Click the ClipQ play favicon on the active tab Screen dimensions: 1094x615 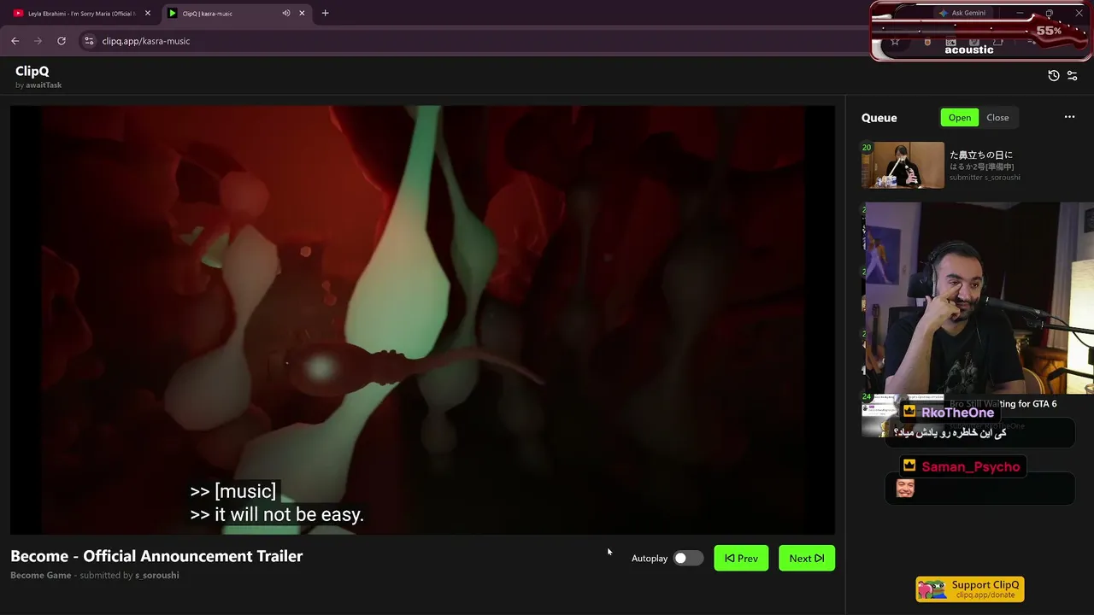tap(172, 13)
